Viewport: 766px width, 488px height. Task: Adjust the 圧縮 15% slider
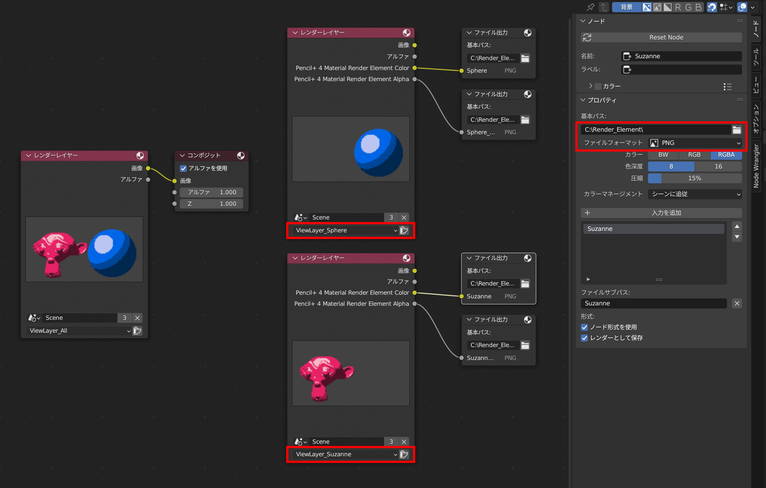tap(695, 178)
